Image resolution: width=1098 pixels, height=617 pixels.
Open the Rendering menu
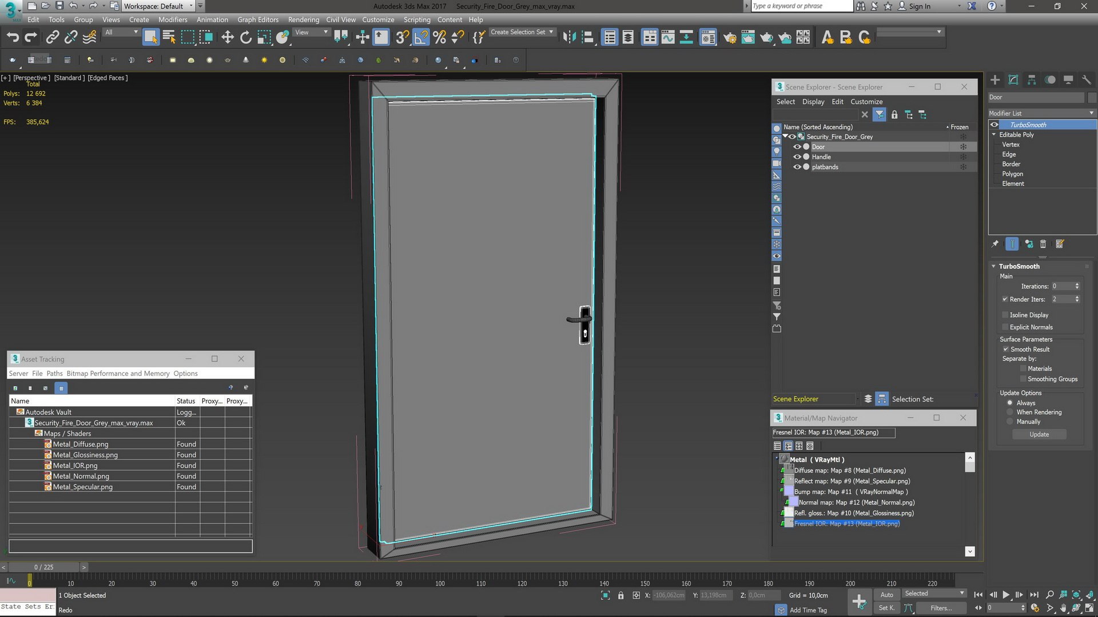[x=304, y=19]
